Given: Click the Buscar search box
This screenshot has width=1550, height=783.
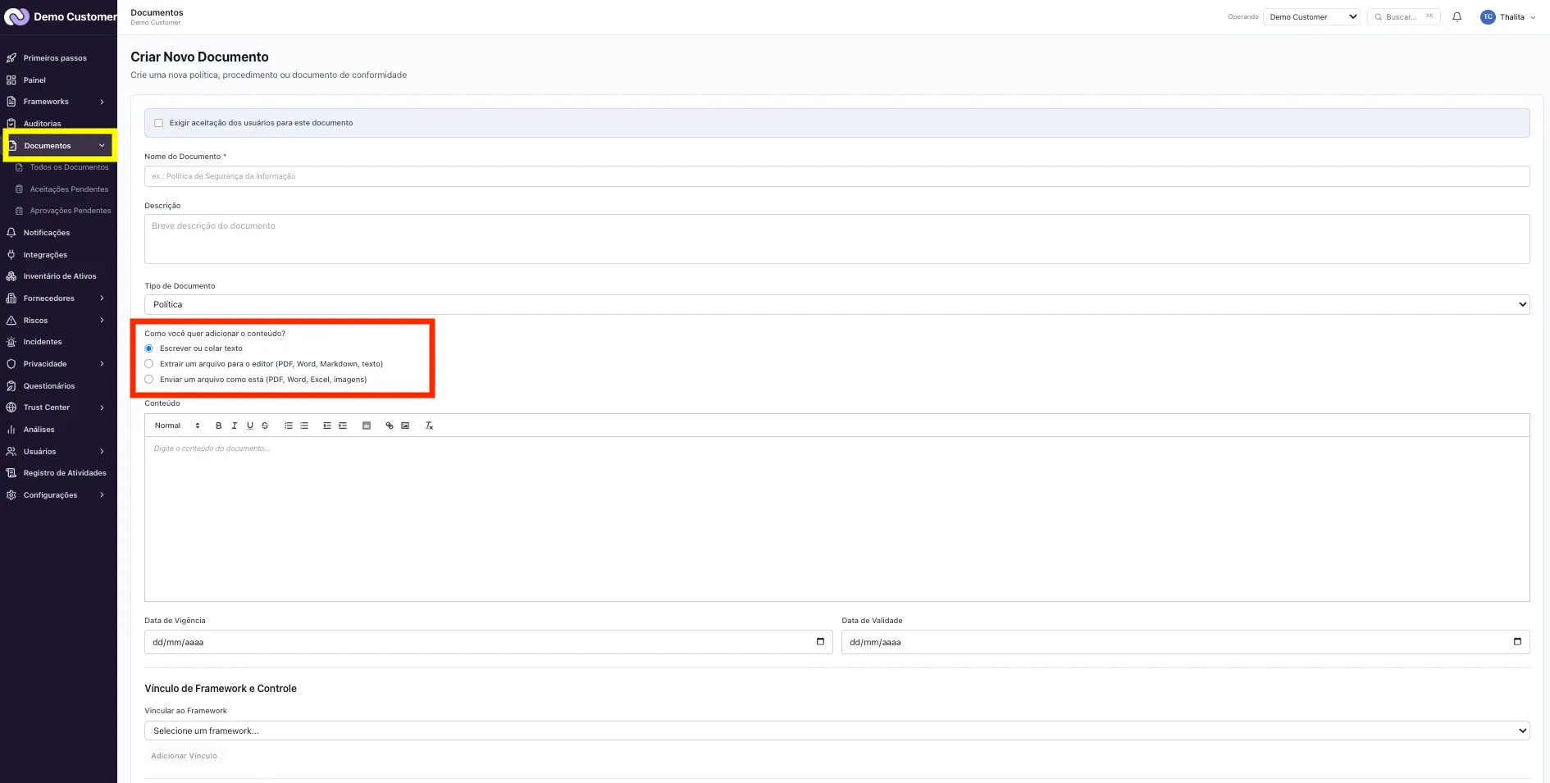Looking at the screenshot, I should coord(1404,16).
